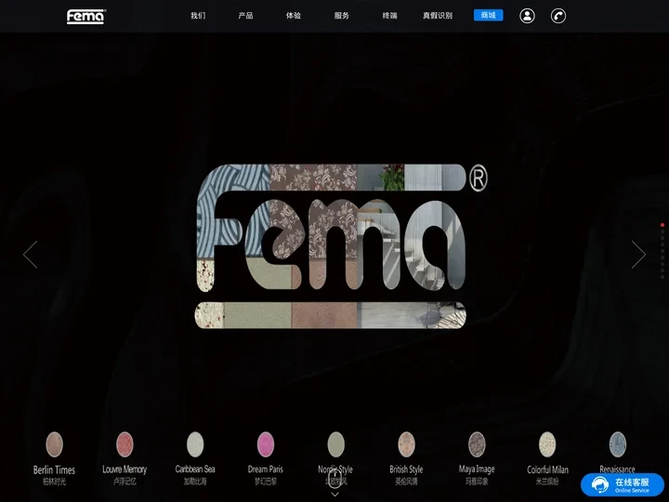Choose the Berlin Times color swatch
The width and height of the screenshot is (669, 502).
click(55, 444)
